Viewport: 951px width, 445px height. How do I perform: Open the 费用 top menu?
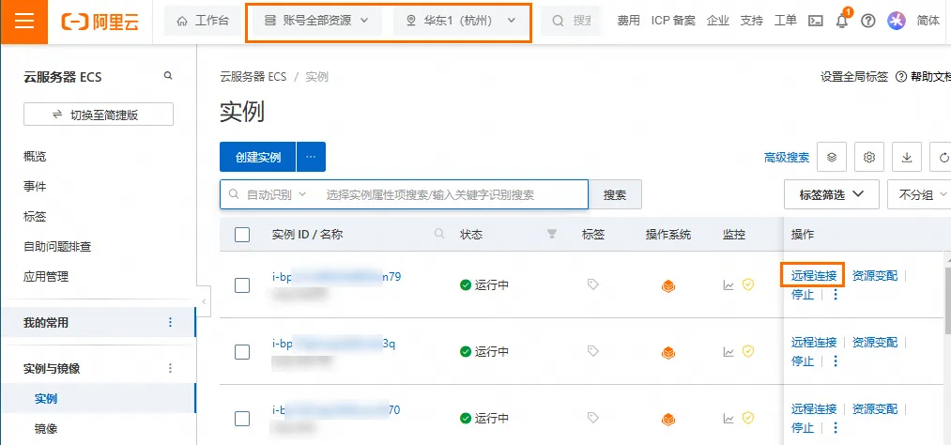(629, 21)
